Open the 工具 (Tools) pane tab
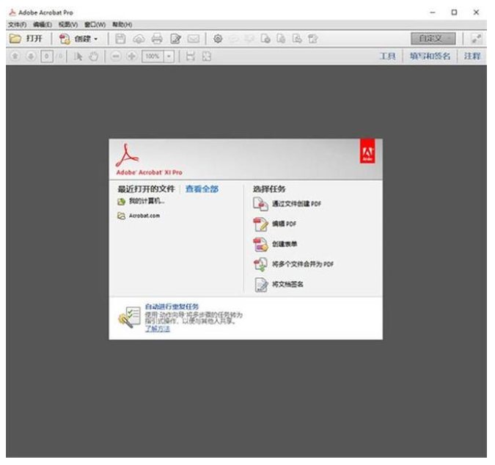This screenshot has width=495, height=465. tap(387, 56)
